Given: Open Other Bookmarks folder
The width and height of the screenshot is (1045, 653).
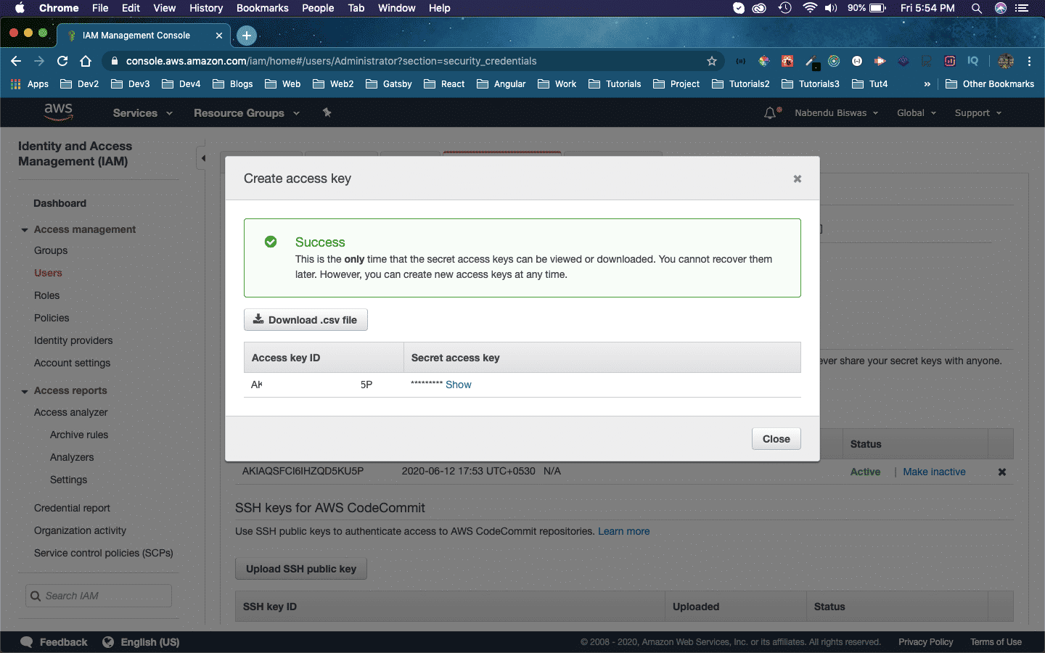Looking at the screenshot, I should pyautogui.click(x=990, y=84).
